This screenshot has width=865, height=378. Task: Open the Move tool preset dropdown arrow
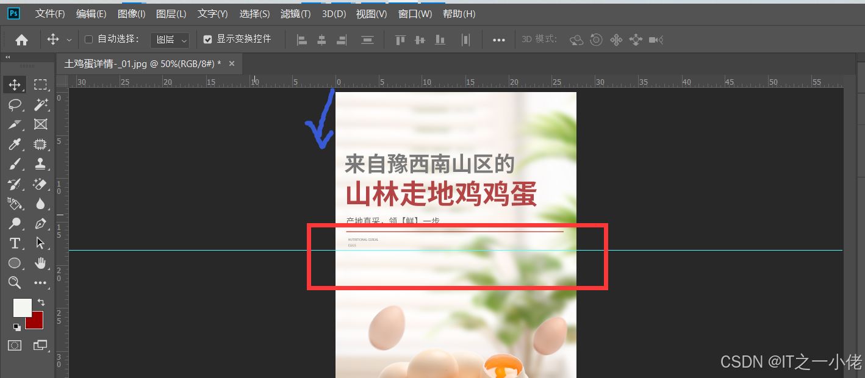coord(69,40)
